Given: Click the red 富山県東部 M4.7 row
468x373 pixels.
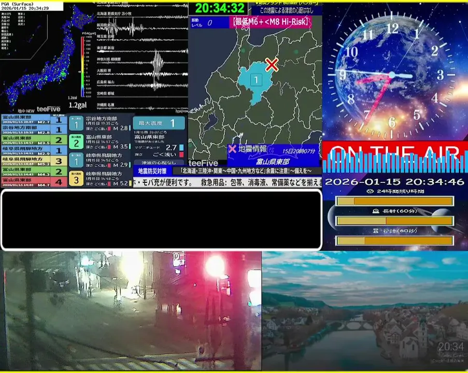Looking at the screenshot, I should click(x=34, y=182).
